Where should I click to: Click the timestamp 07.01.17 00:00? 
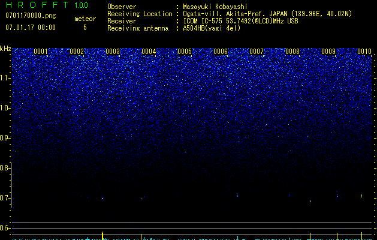[x=31, y=28]
